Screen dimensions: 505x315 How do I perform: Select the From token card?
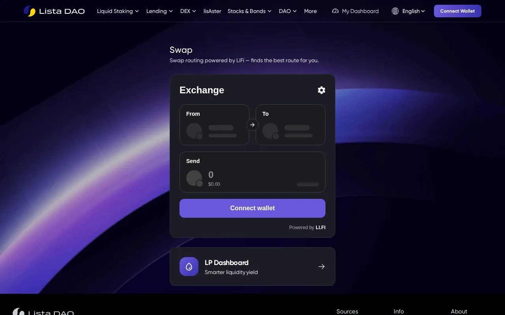[x=214, y=125]
